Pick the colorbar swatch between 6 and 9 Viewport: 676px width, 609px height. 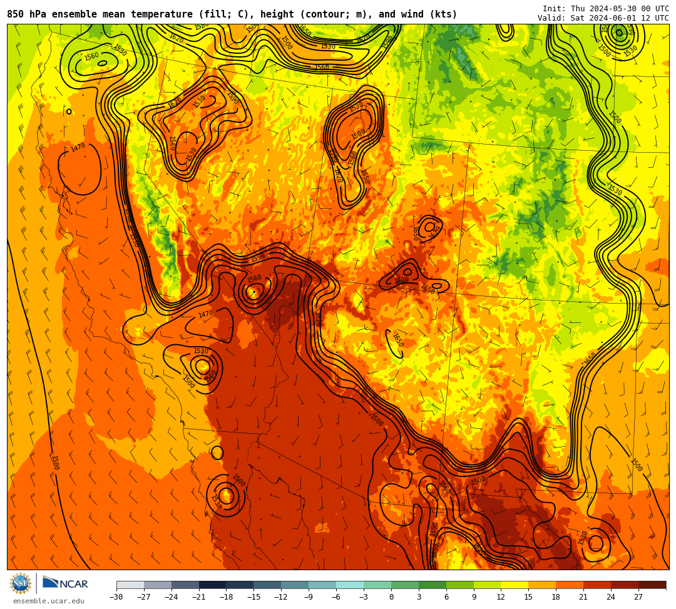click(x=460, y=585)
